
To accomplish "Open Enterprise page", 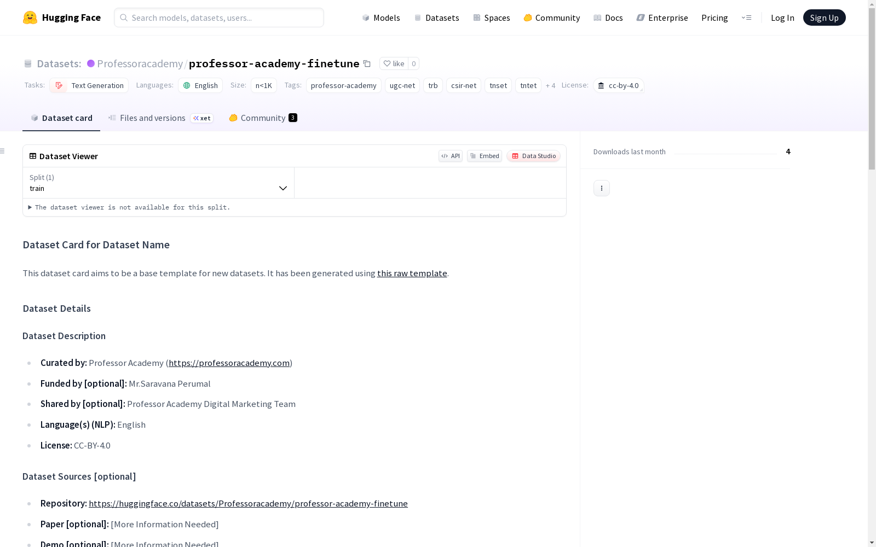I will pos(662,18).
